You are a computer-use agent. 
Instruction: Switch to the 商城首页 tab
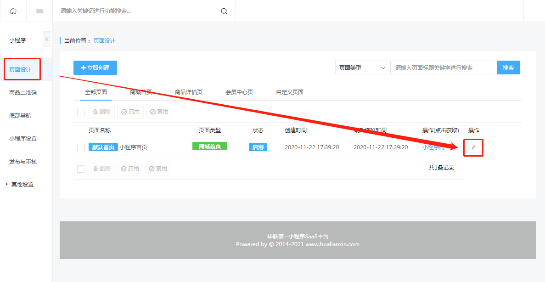pyautogui.click(x=141, y=92)
